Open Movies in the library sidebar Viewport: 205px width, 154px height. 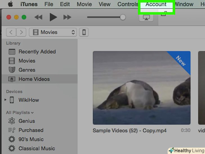coord(27,61)
